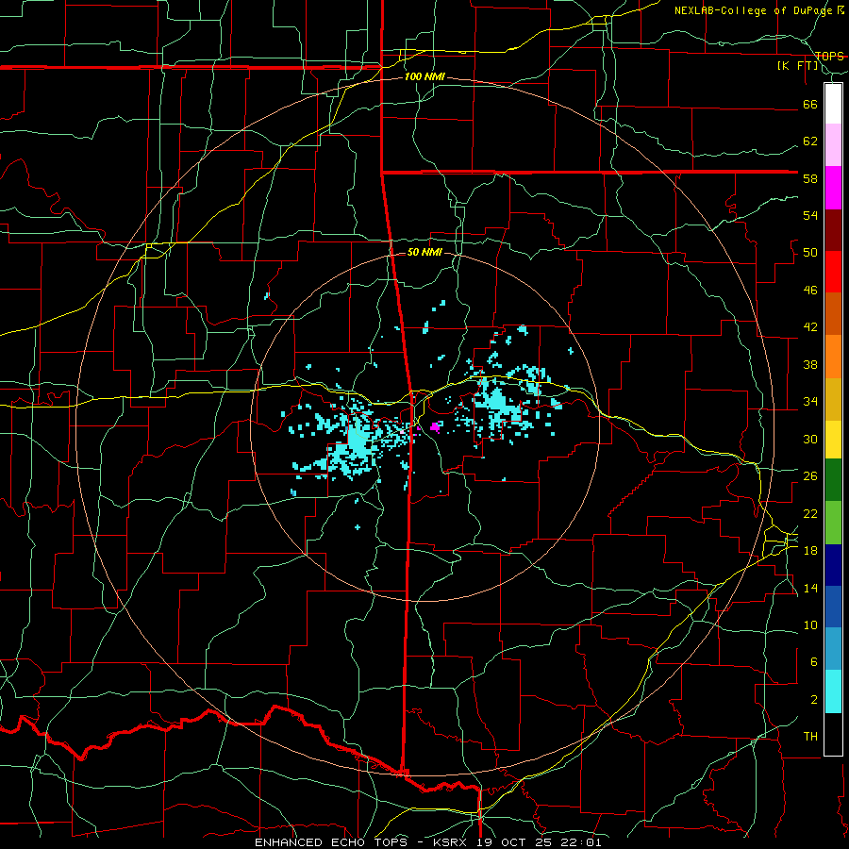Pick the light green legend swatch
Screen dimensions: 849x849
(x=833, y=523)
